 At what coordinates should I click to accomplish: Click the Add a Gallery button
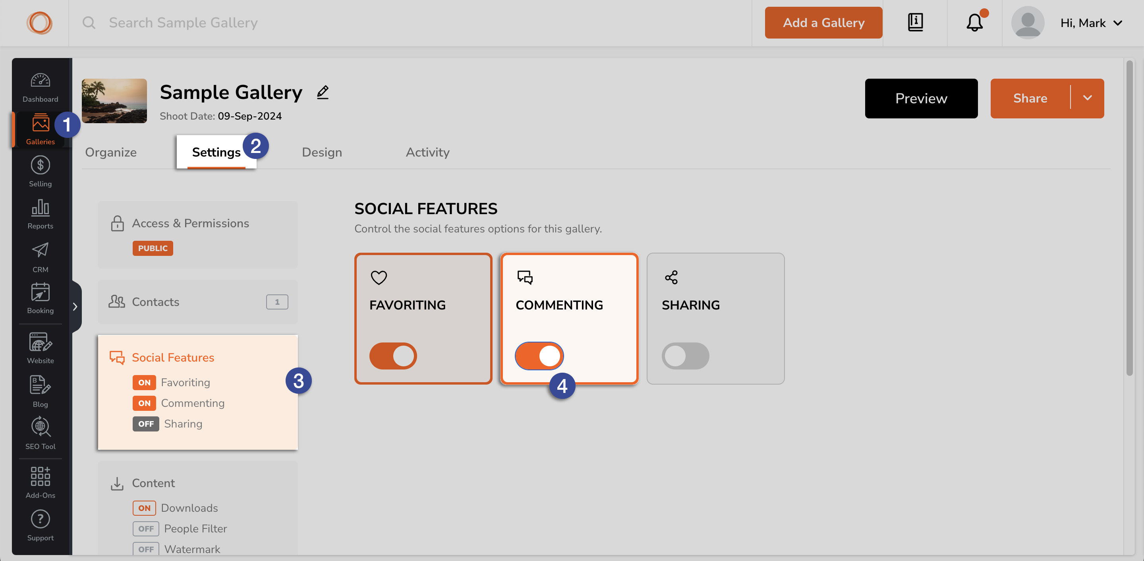click(823, 23)
